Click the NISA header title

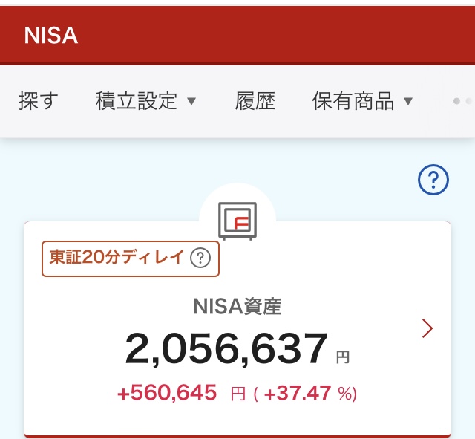[x=51, y=36]
